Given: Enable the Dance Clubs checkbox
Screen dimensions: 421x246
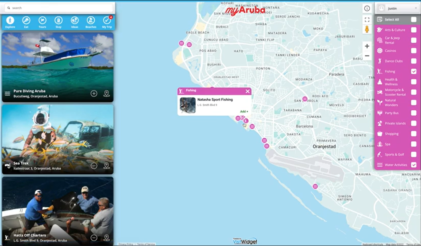Looking at the screenshot, I should [414, 61].
